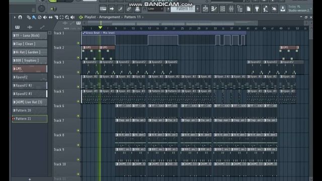Turn the main volume knob in top toolbar
This screenshot has height=181, width=322.
(41, 9)
